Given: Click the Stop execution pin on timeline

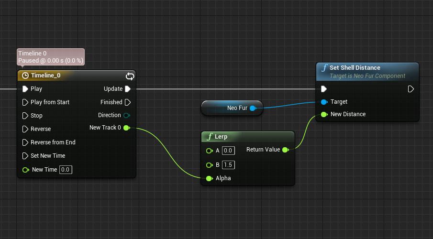Looking at the screenshot, I should pyautogui.click(x=25, y=116).
